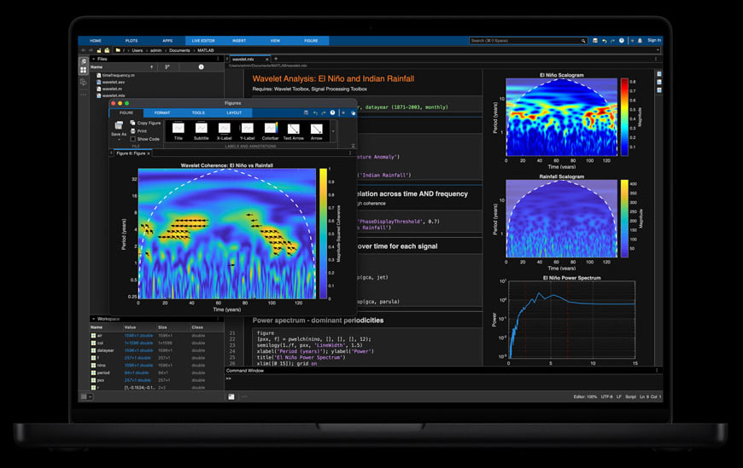Select the Text Arrow annotation tool
The width and height of the screenshot is (743, 468).
click(294, 129)
